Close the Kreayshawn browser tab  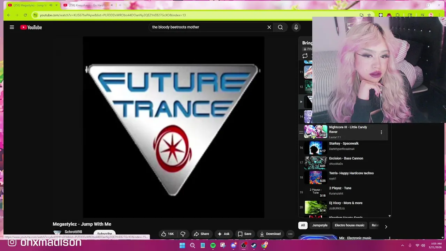(111, 5)
